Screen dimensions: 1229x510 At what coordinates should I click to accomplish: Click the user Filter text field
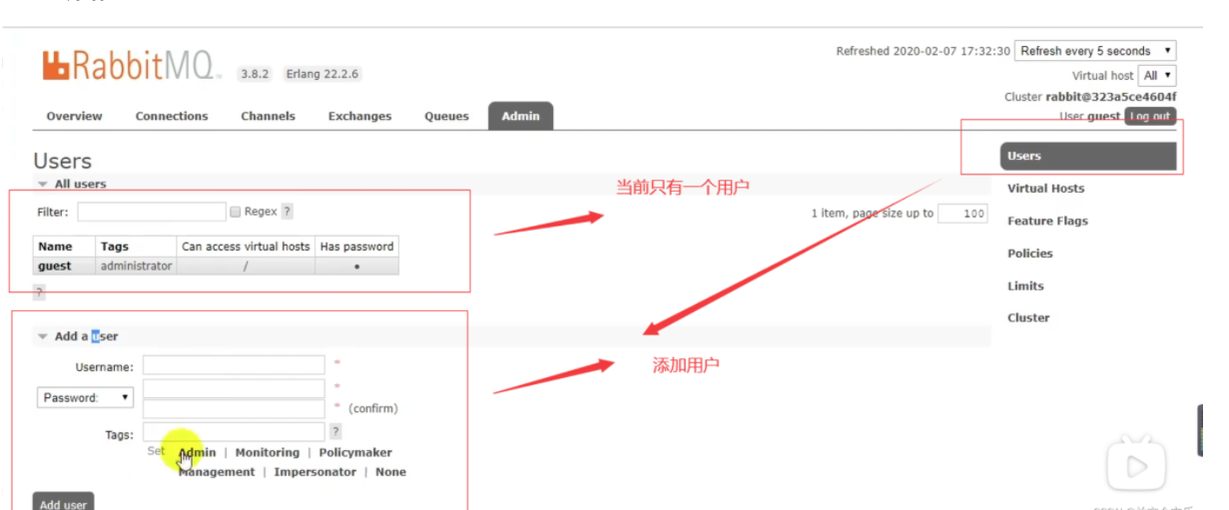tap(152, 212)
